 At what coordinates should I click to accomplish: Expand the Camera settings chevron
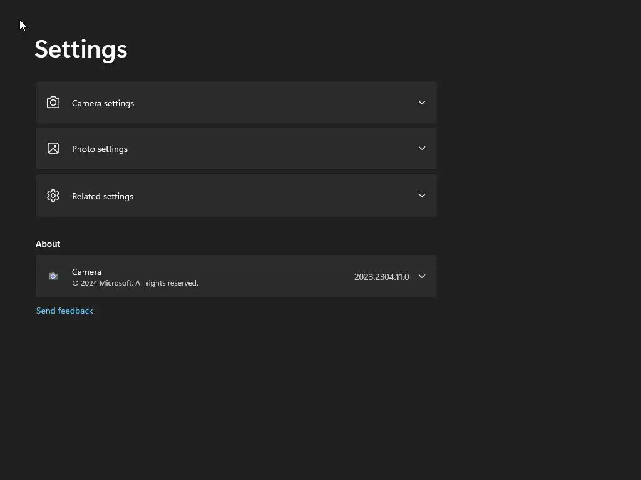tap(422, 102)
